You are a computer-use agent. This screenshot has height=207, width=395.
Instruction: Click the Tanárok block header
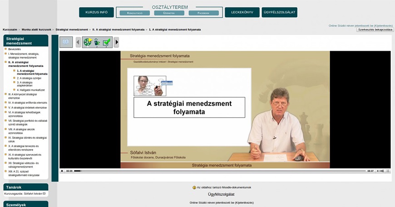point(26,187)
